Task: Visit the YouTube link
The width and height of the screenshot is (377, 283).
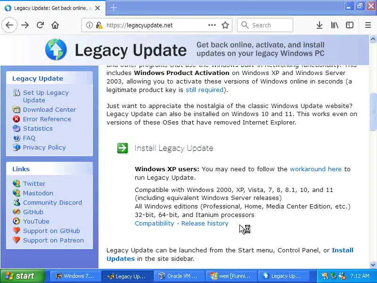Action: [36, 221]
